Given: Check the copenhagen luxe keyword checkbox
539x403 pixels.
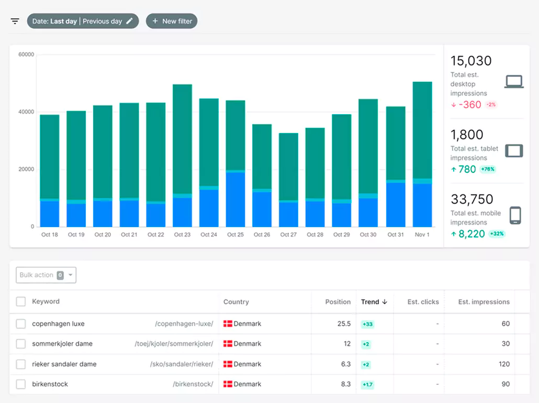Looking at the screenshot, I should [x=21, y=324].
